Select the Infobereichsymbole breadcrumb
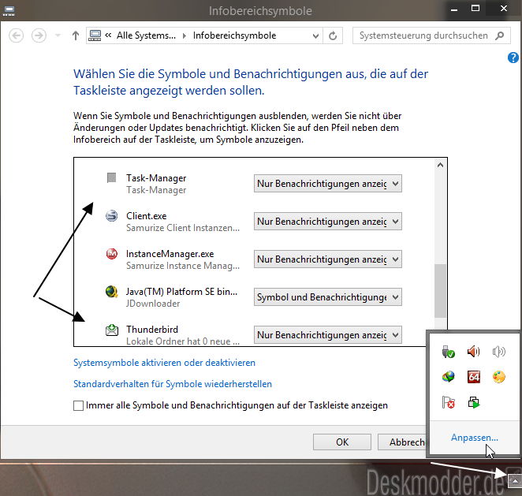522x496 pixels. point(234,35)
